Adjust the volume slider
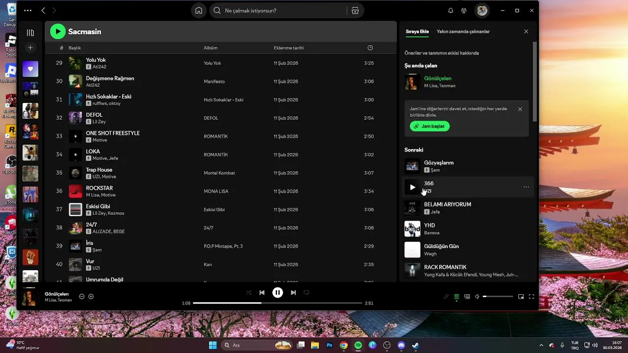Screen dimensions: 628x353 [498, 297]
